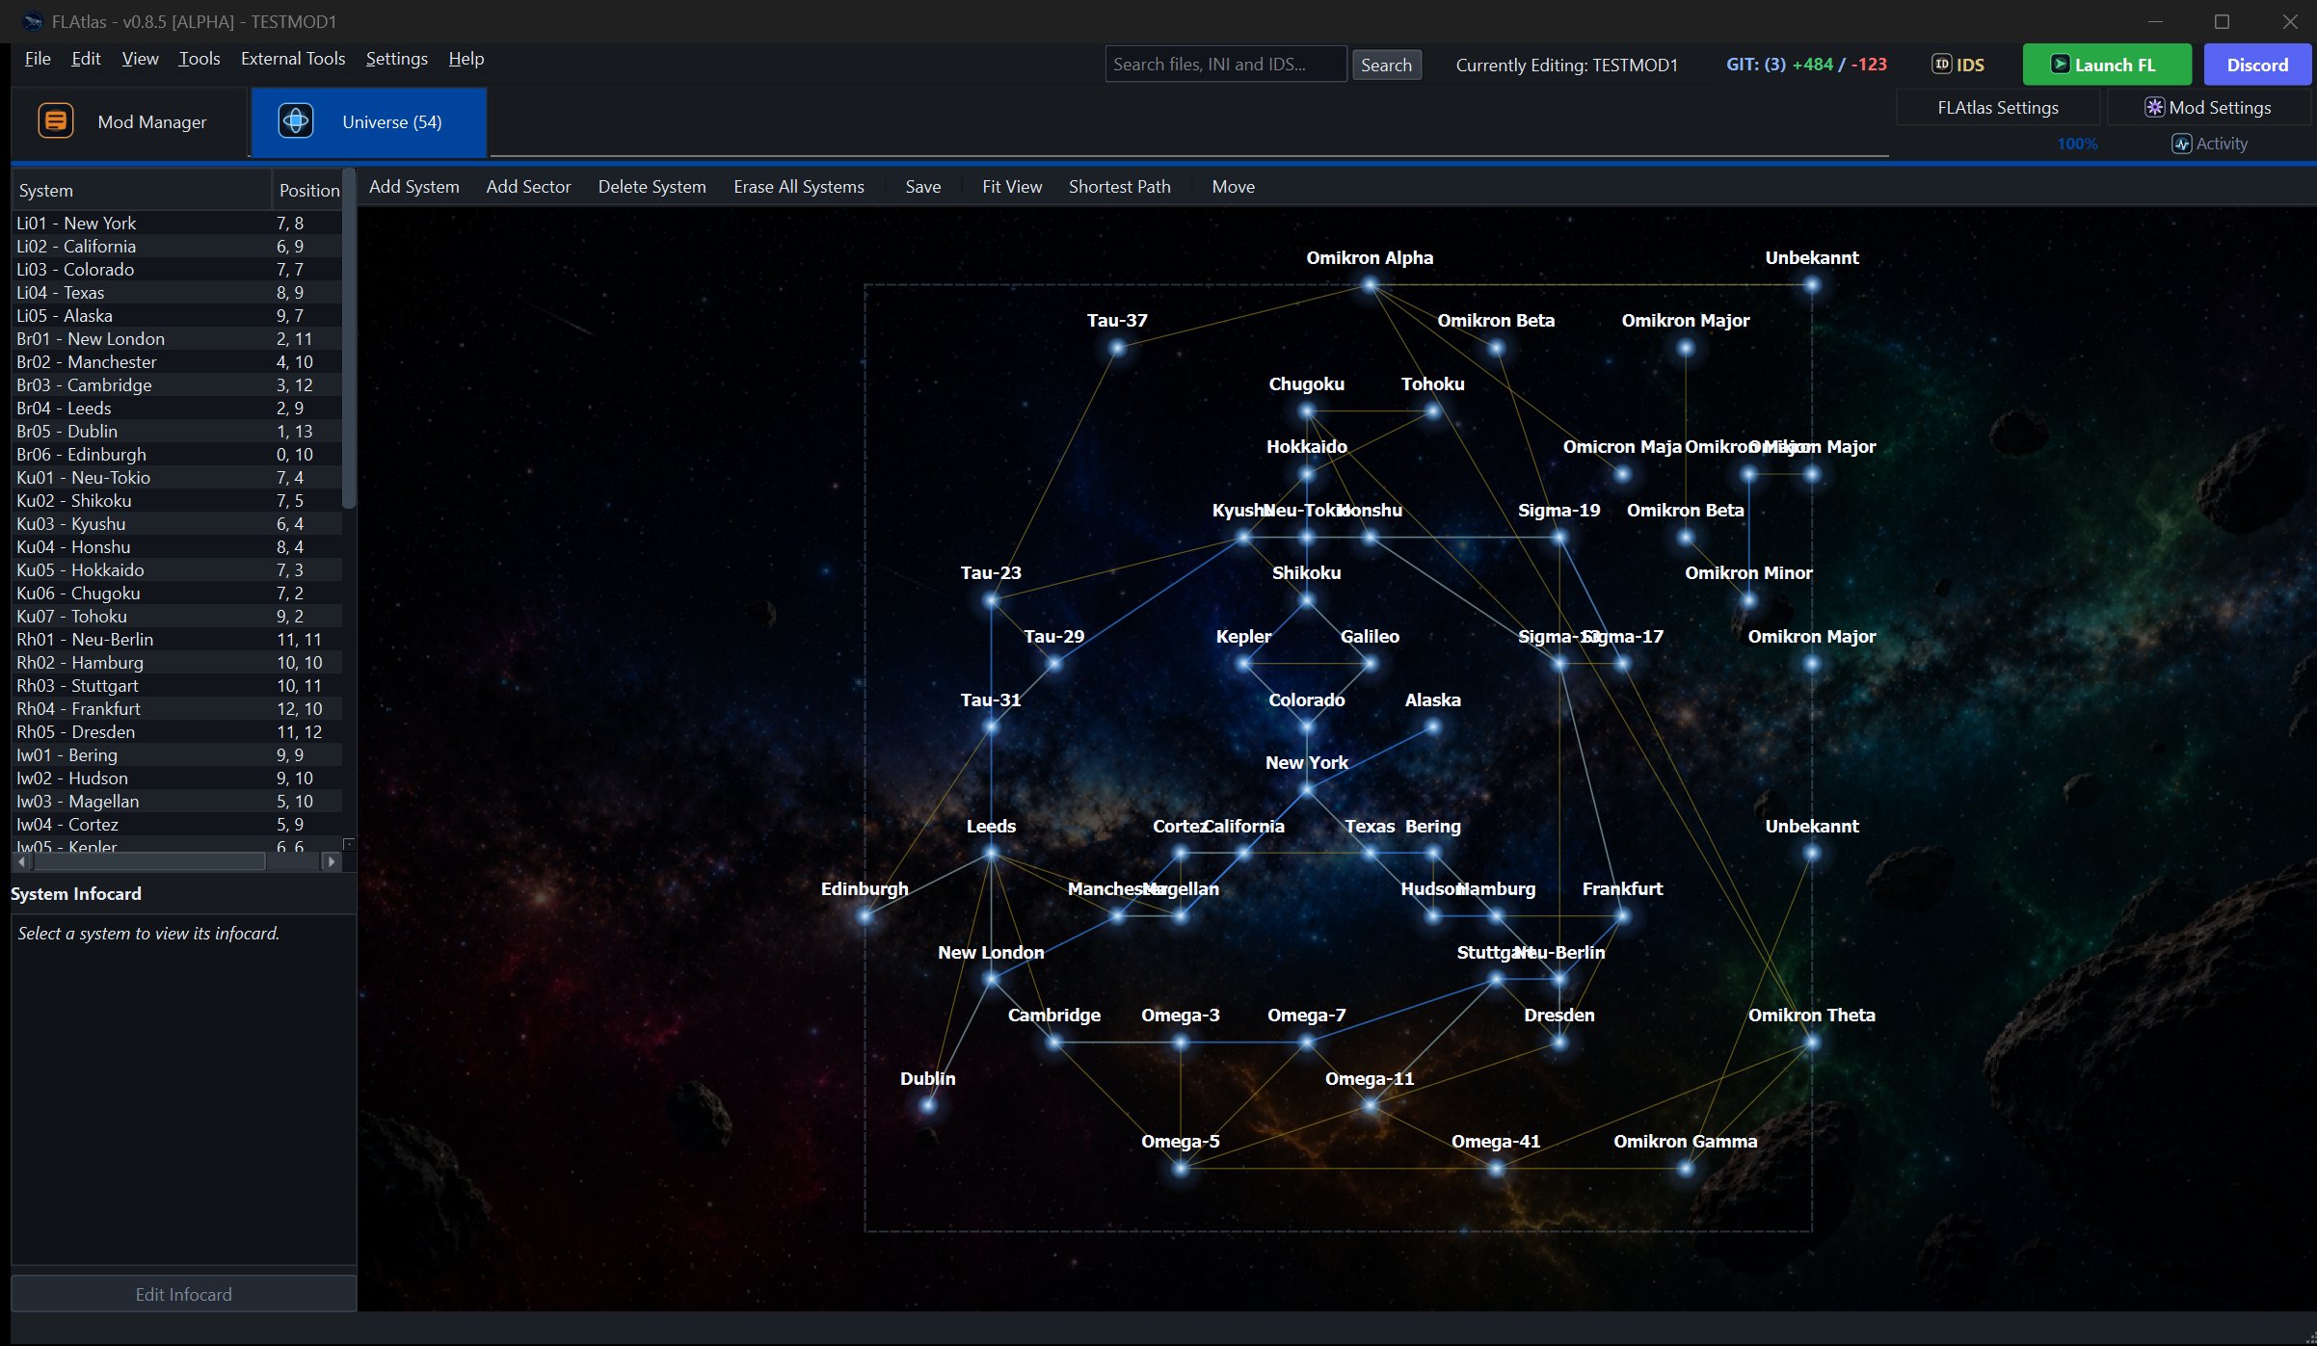Click the Launch FL play icon

[x=2060, y=65]
